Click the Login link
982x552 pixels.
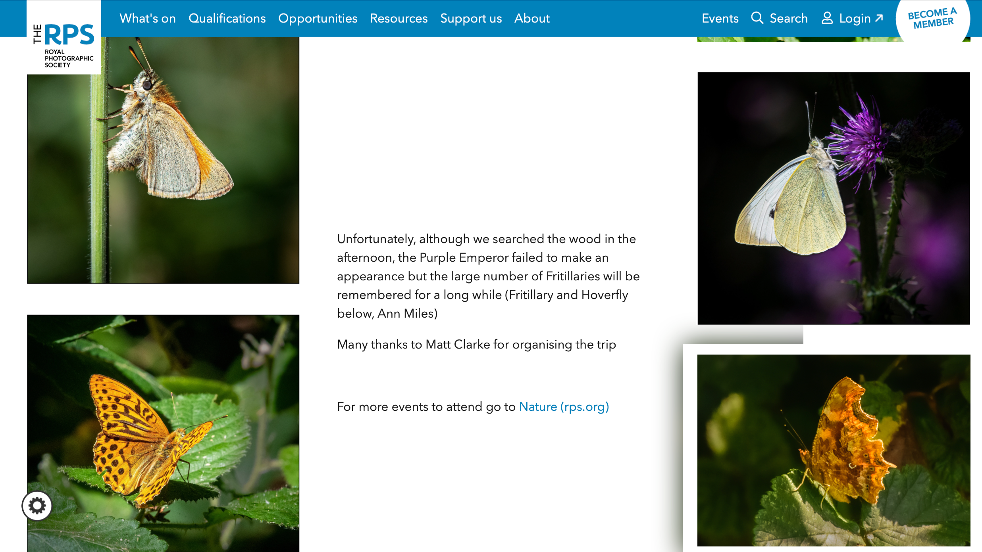(855, 18)
